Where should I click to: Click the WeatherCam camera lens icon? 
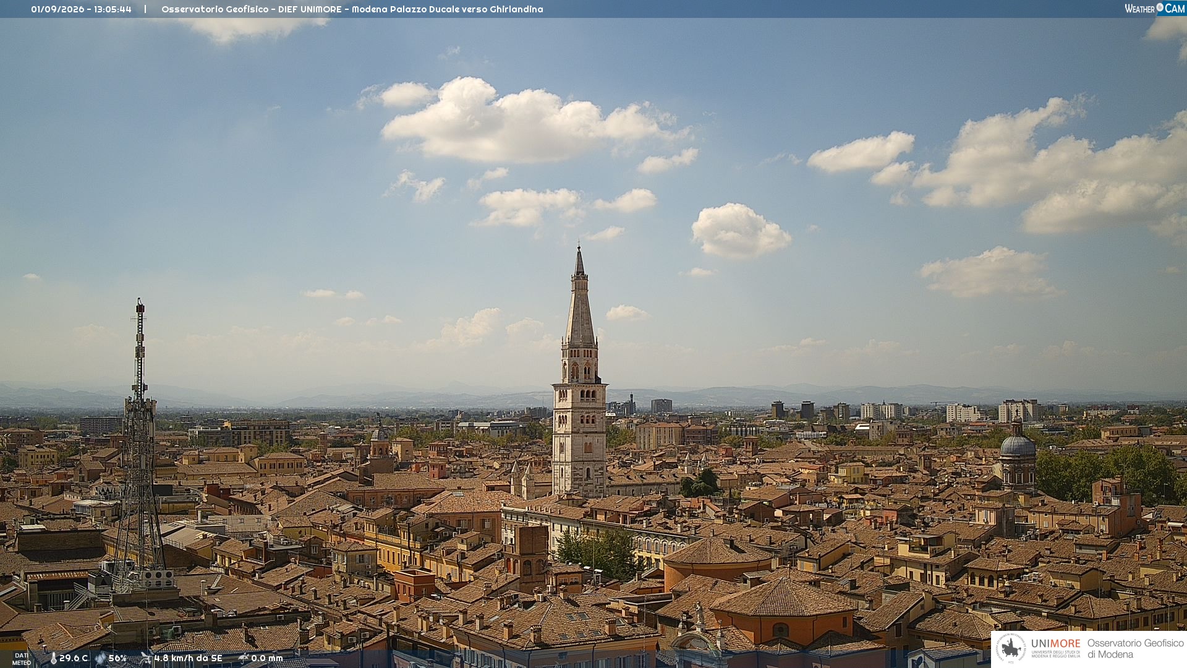click(x=1160, y=7)
